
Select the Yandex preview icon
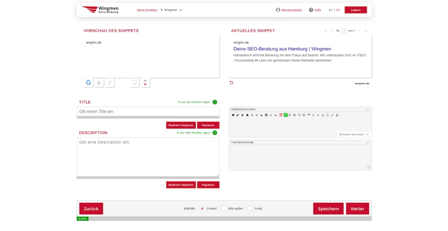click(x=109, y=82)
